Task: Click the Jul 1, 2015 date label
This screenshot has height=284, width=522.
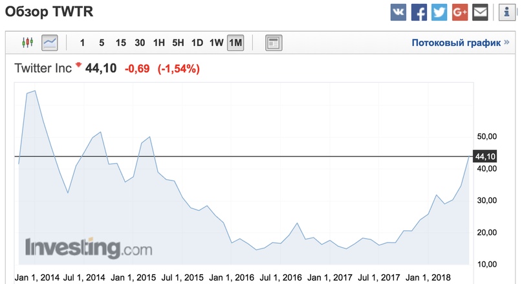Action: pyautogui.click(x=182, y=278)
